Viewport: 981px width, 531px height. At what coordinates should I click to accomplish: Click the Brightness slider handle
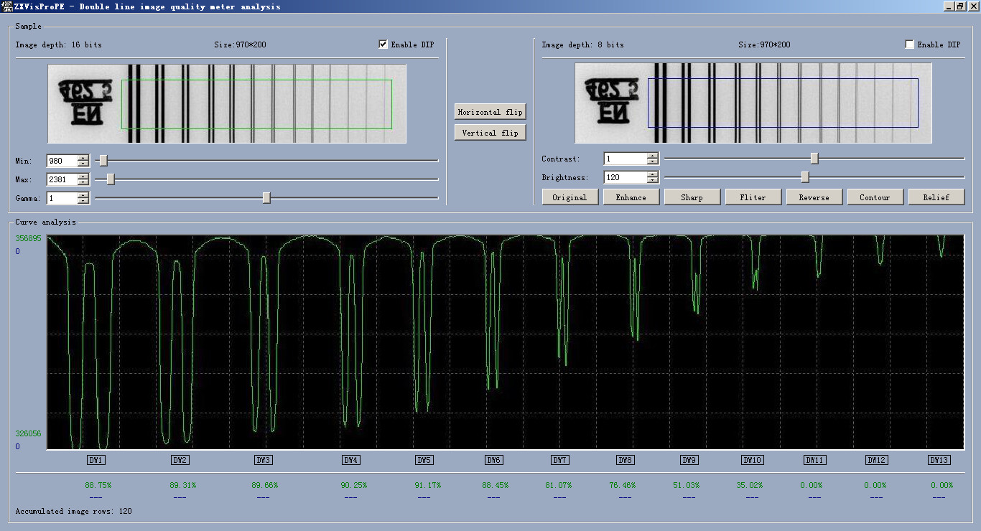tap(805, 177)
